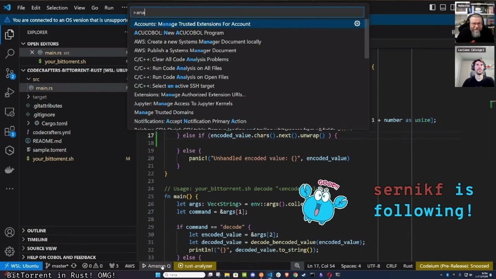
Task: Open the Remote Explorer view
Action: coord(10,112)
